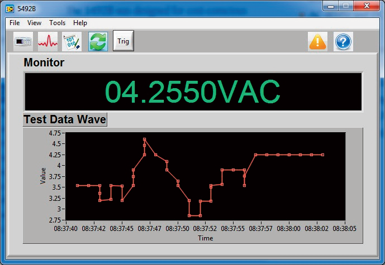Image resolution: width=385 pixels, height=265 pixels.
Task: Click the Time axis label below chart
Action: click(205, 238)
